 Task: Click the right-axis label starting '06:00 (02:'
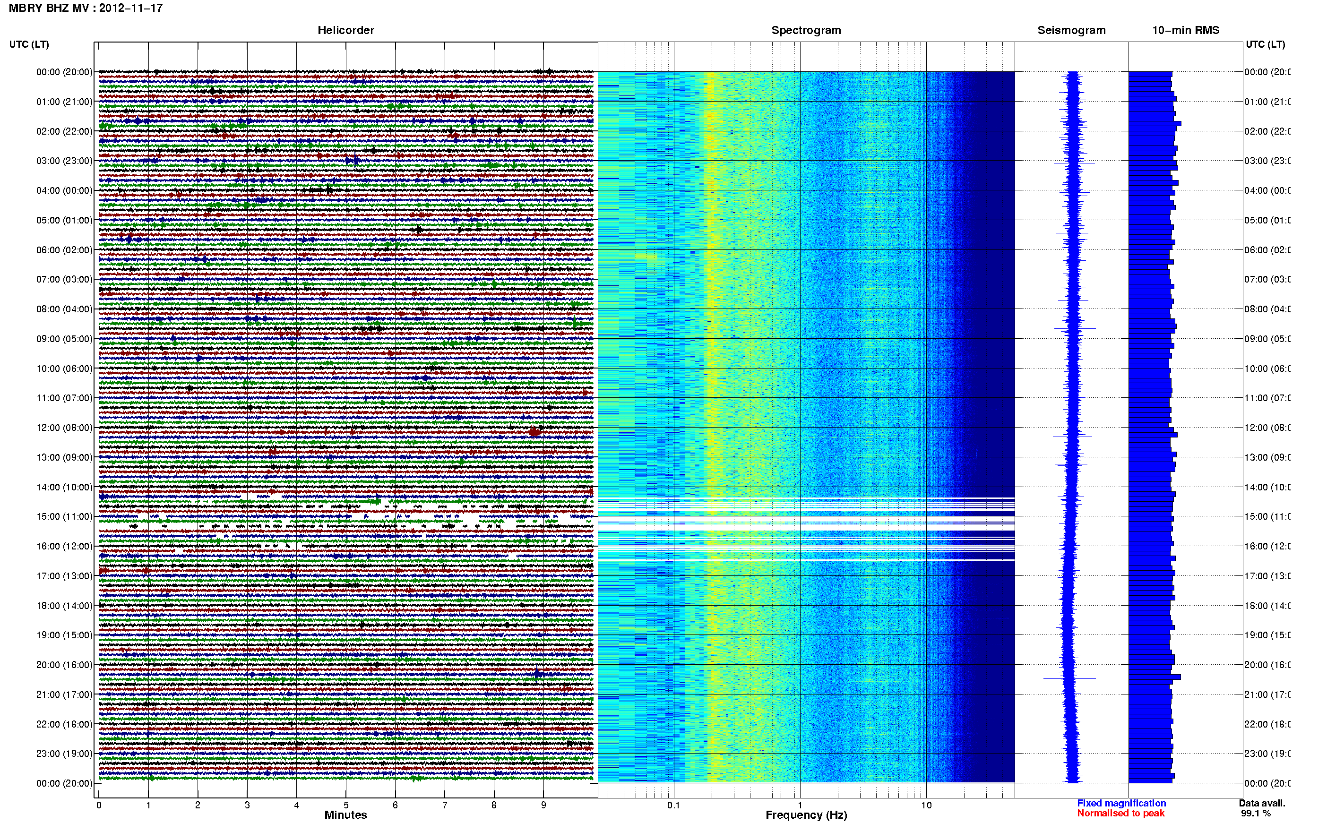point(1267,250)
